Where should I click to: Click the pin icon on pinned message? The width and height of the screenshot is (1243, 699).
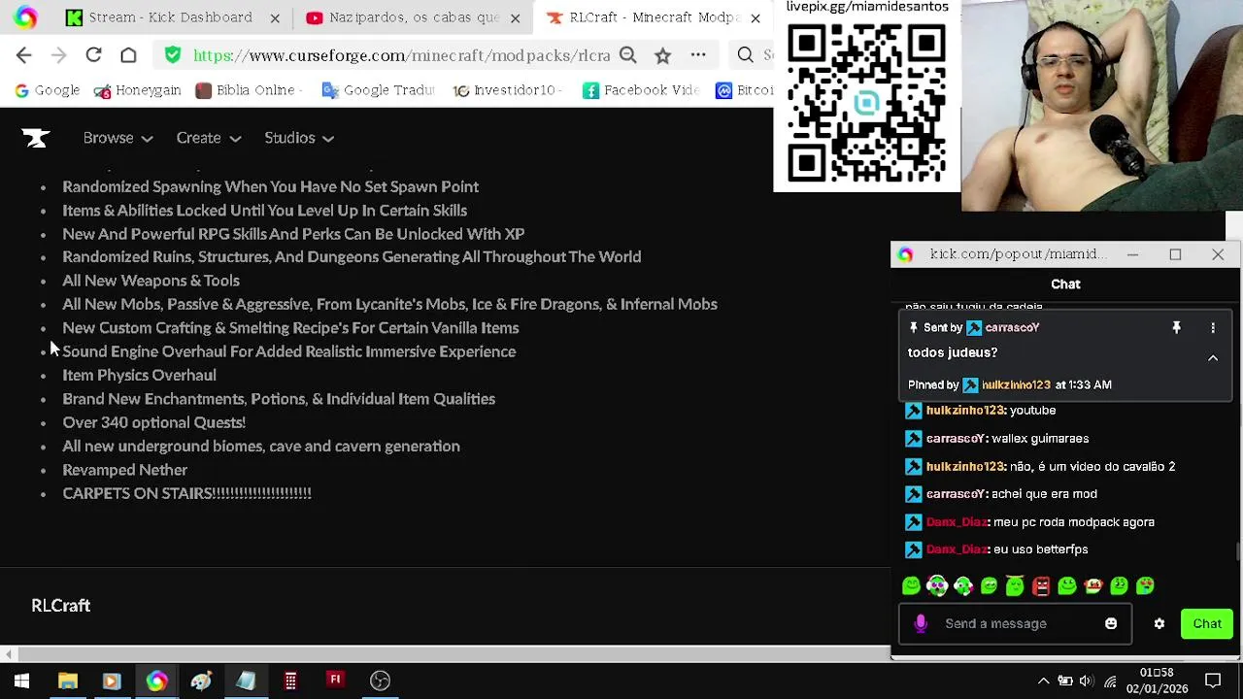pyautogui.click(x=1176, y=328)
